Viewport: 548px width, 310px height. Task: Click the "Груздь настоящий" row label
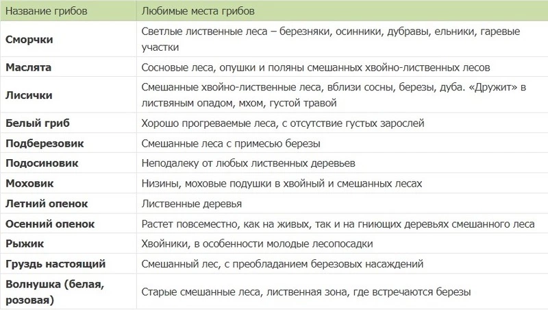click(55, 263)
